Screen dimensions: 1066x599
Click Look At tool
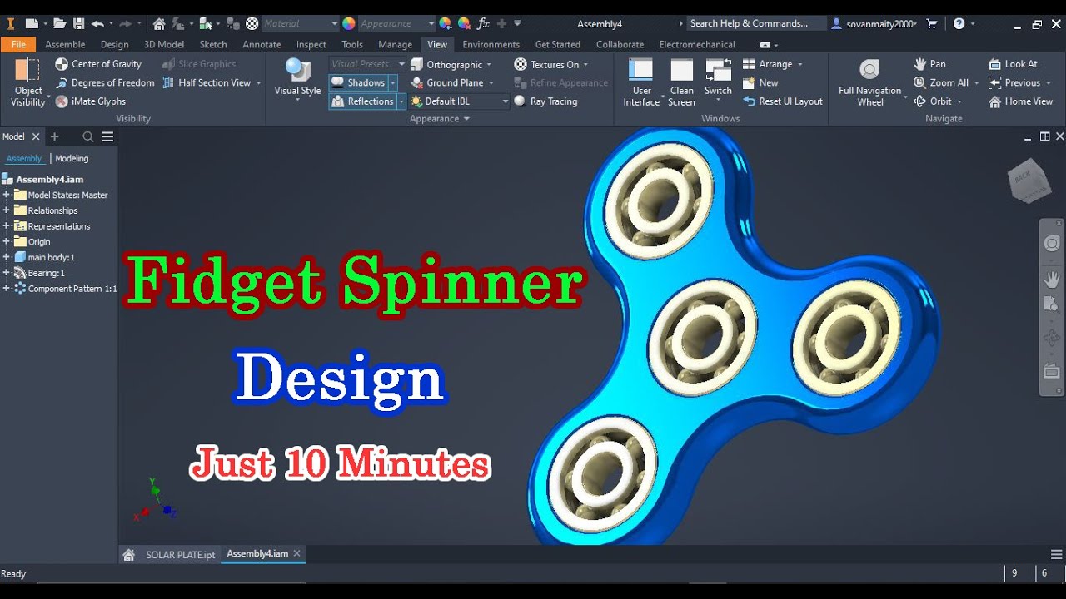click(1013, 64)
